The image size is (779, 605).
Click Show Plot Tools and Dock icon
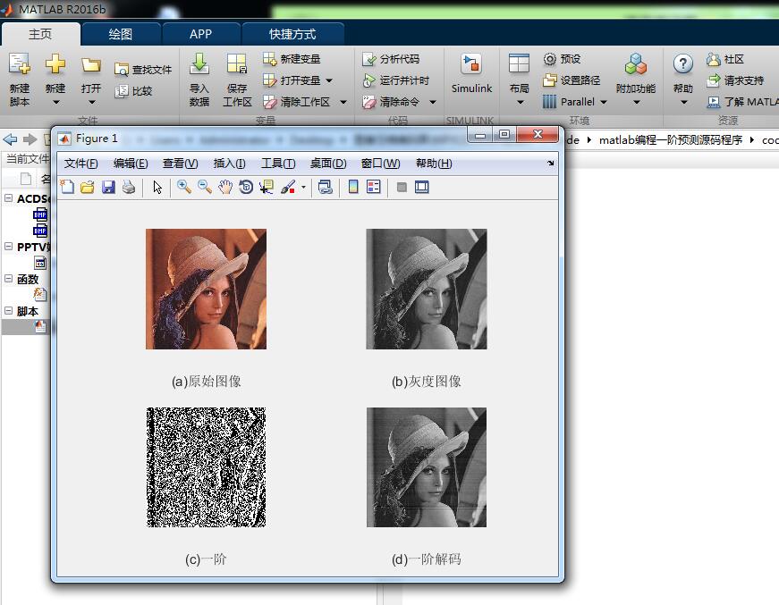click(x=422, y=187)
